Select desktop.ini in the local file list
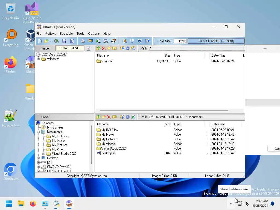Image resolution: width=280 pixels, height=210 pixels. [x=108, y=153]
